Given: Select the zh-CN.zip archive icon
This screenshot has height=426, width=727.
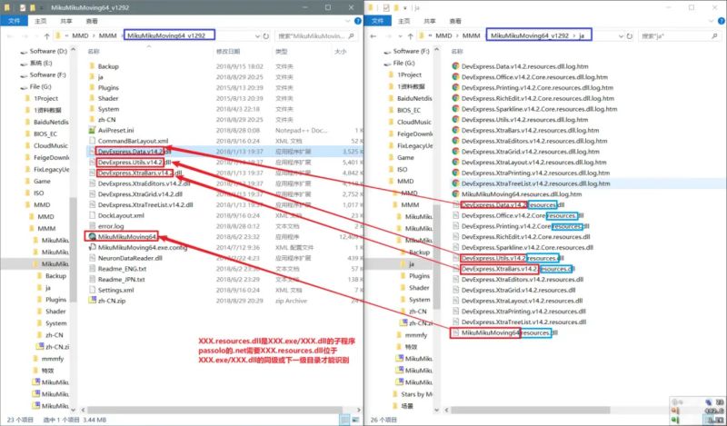Looking at the screenshot, I should [x=93, y=300].
